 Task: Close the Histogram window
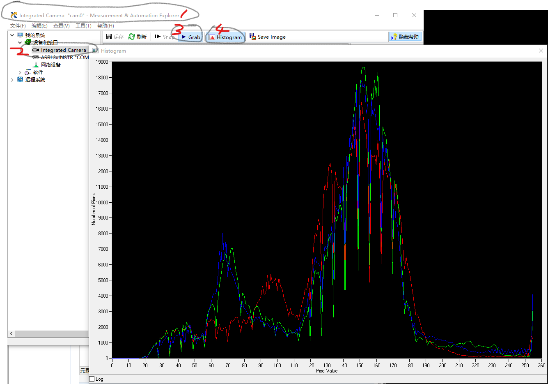[541, 51]
